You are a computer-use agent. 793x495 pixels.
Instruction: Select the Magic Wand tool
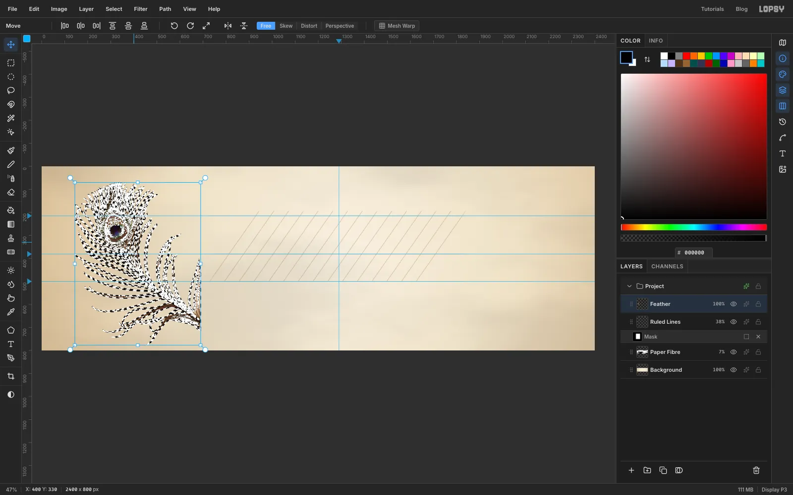[x=11, y=118]
